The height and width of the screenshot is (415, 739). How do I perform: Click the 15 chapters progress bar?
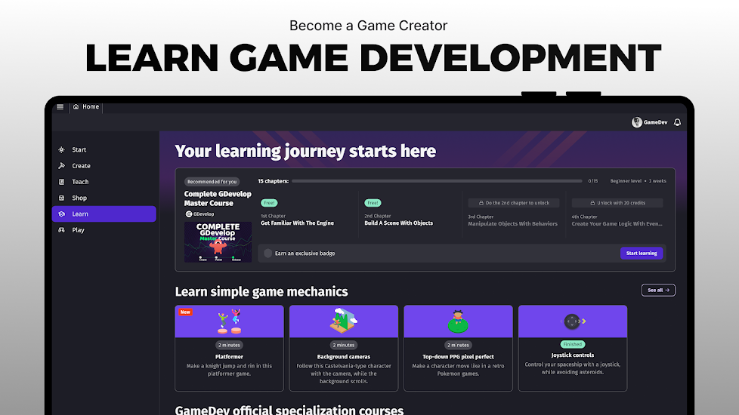[437, 181]
